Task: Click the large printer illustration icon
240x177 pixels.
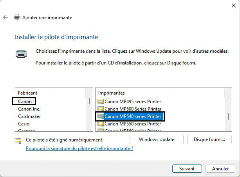Action: click(x=21, y=54)
